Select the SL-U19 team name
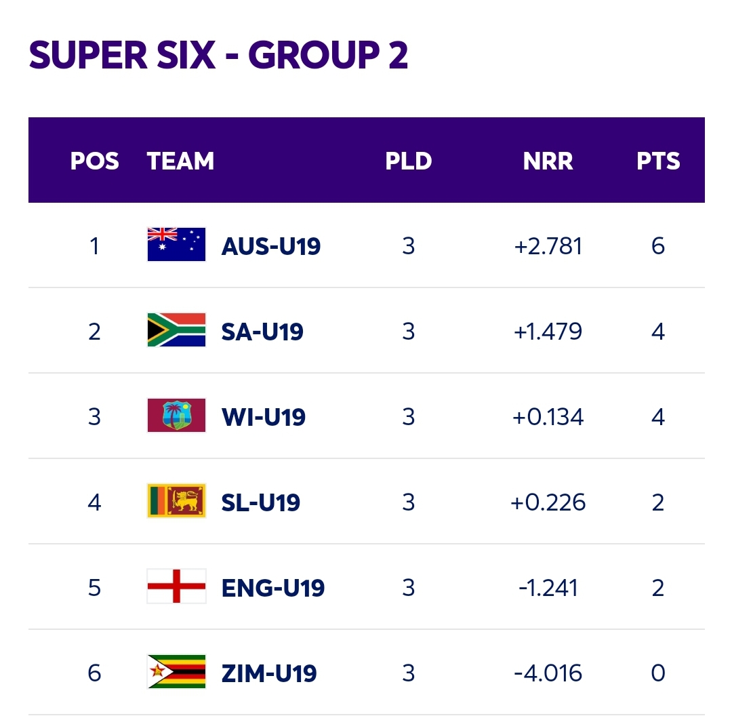 pyautogui.click(x=260, y=502)
